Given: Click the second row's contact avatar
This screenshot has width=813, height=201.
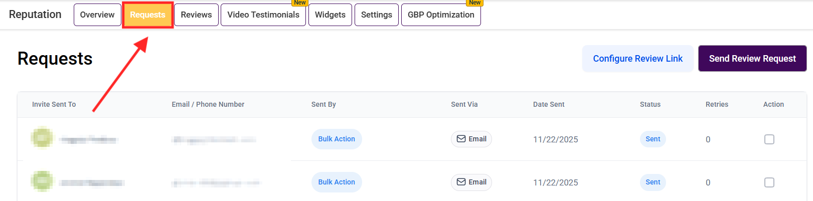Looking at the screenshot, I should [42, 181].
